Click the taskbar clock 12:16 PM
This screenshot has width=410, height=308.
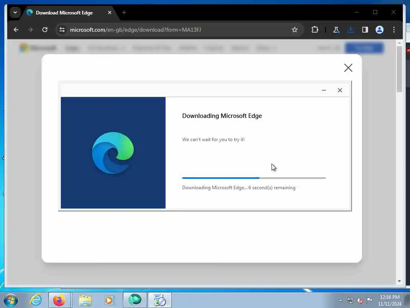[390, 297]
